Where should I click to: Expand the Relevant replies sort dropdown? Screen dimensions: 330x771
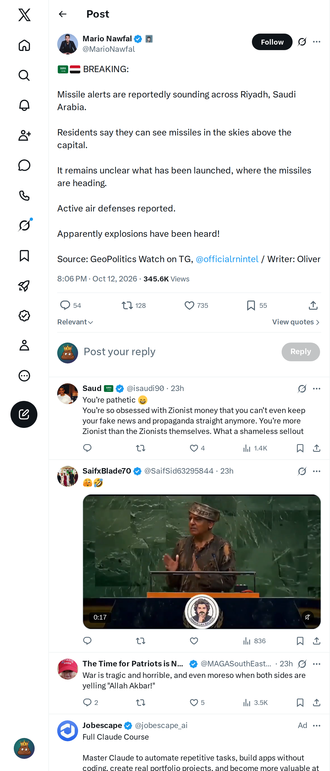(x=75, y=322)
